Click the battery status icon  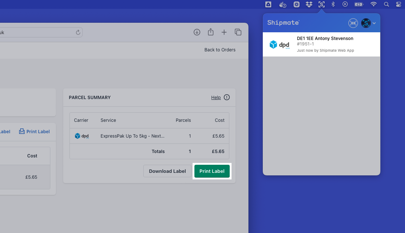[358, 4]
